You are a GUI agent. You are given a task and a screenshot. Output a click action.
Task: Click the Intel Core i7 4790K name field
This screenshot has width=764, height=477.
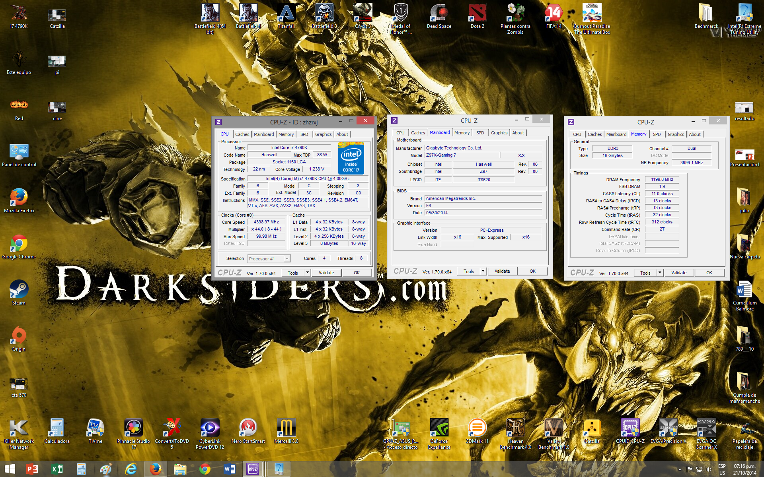[x=289, y=147]
